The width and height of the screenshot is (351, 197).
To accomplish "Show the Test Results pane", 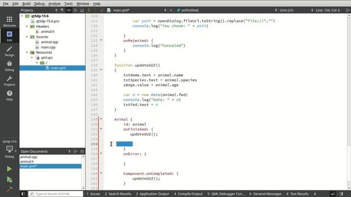I will point(297,194).
